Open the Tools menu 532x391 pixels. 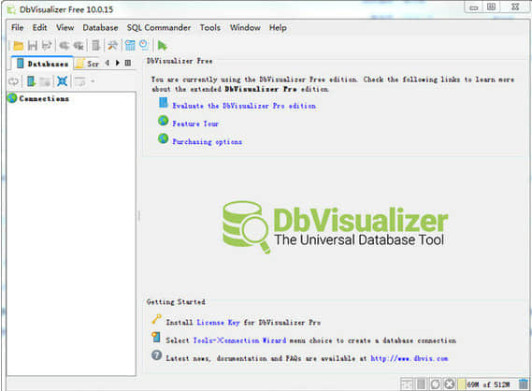210,27
